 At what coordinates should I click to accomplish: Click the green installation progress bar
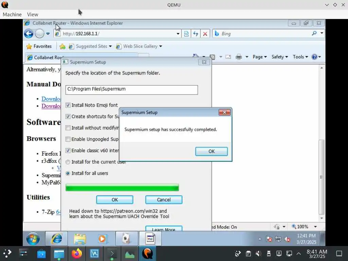tap(122, 188)
